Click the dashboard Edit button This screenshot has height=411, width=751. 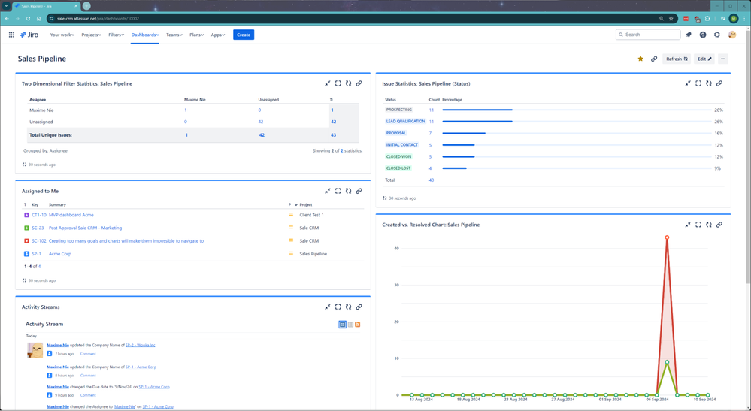point(704,59)
